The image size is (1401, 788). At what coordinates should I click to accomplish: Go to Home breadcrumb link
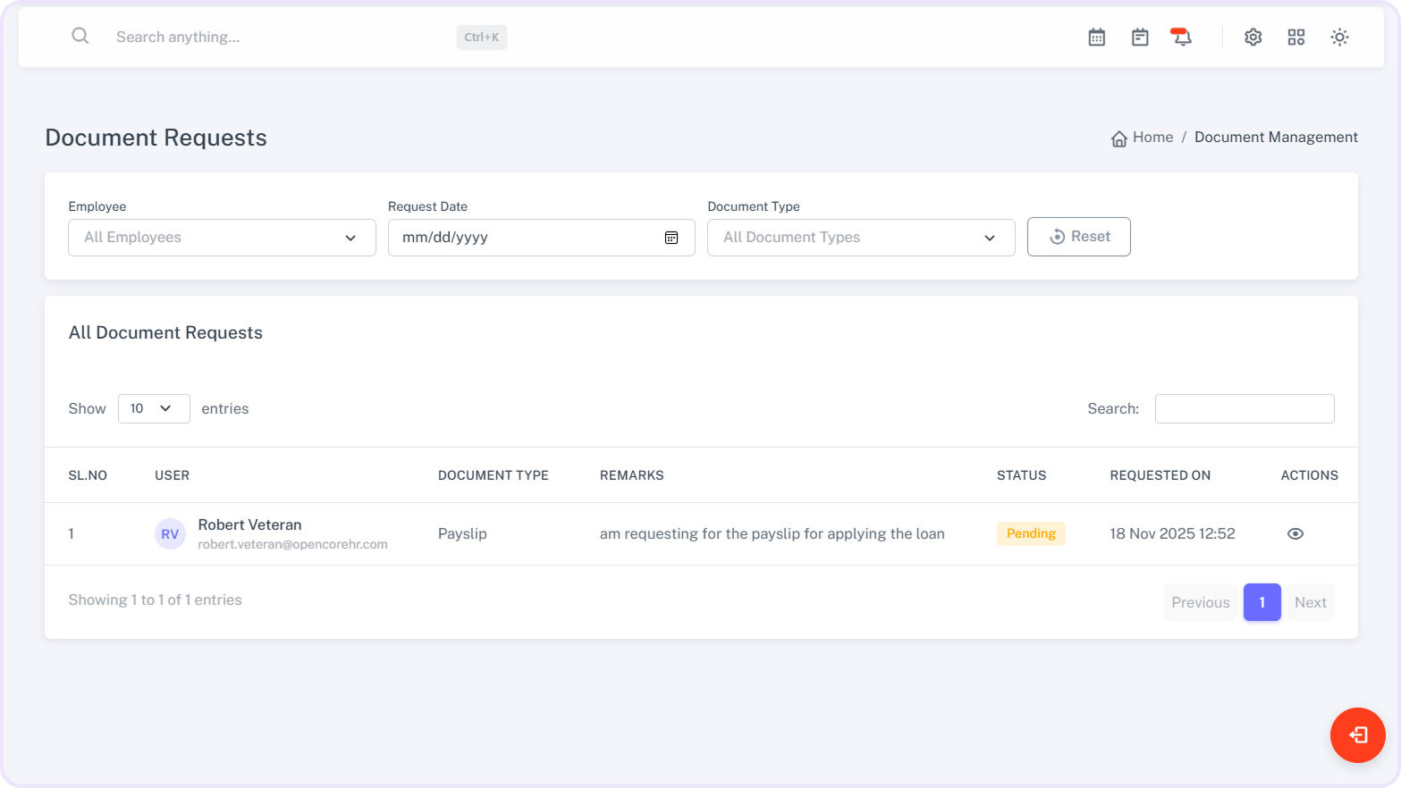[1152, 138]
